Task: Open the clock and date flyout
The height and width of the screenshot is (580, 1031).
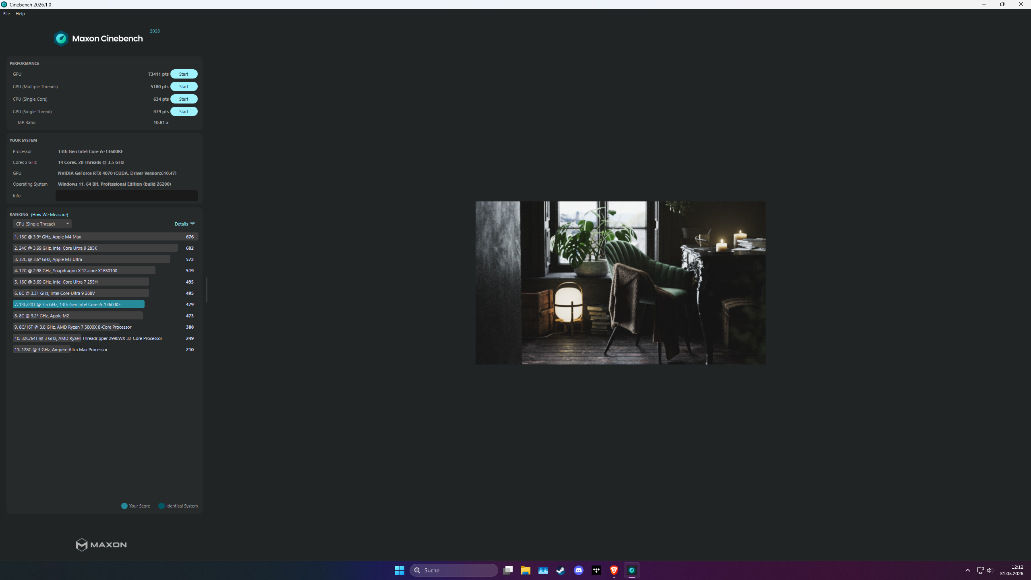Action: click(1012, 570)
